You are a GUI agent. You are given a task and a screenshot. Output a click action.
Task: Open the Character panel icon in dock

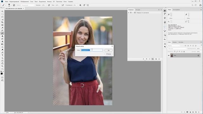coord(165,44)
